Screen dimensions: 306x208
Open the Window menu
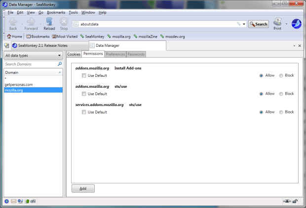[88, 12]
